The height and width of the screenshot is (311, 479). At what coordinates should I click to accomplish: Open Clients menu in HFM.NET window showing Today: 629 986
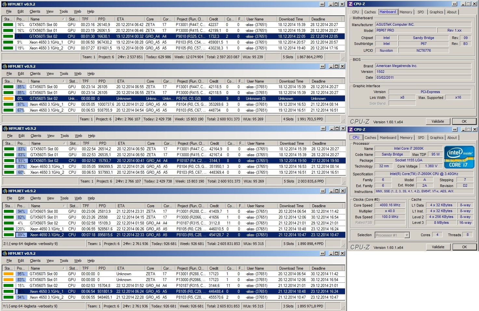pyautogui.click(x=35, y=11)
